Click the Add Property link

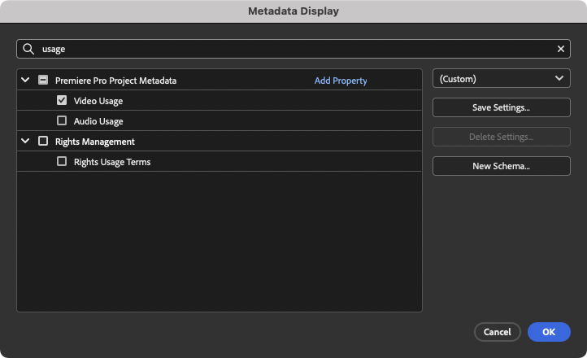click(x=341, y=81)
